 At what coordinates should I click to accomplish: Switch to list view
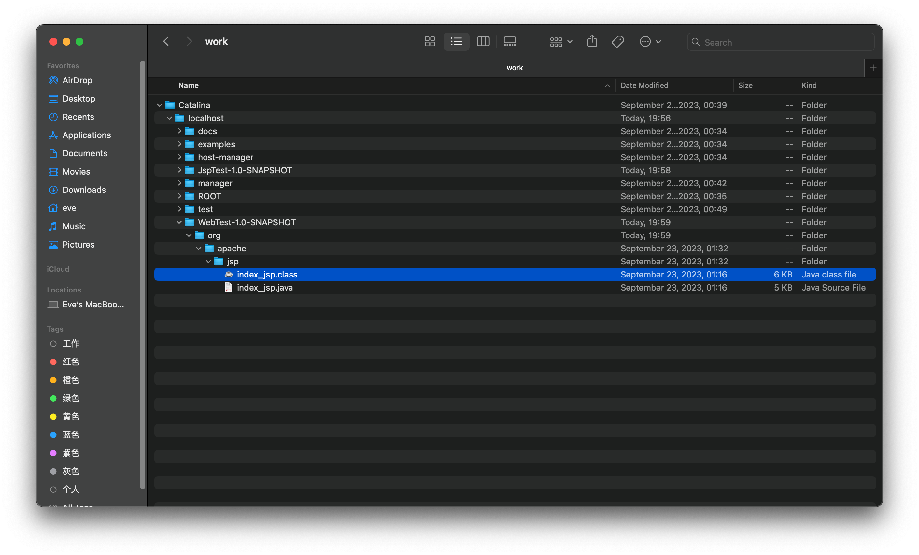click(x=456, y=41)
